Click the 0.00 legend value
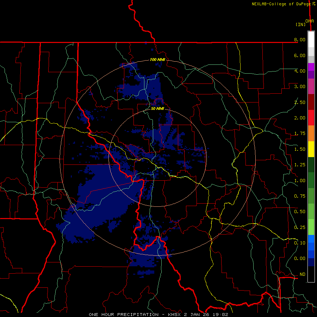Screen dimensions: 317x317 (x=300, y=259)
